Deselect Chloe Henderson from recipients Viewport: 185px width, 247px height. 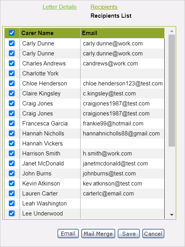[x=12, y=83]
